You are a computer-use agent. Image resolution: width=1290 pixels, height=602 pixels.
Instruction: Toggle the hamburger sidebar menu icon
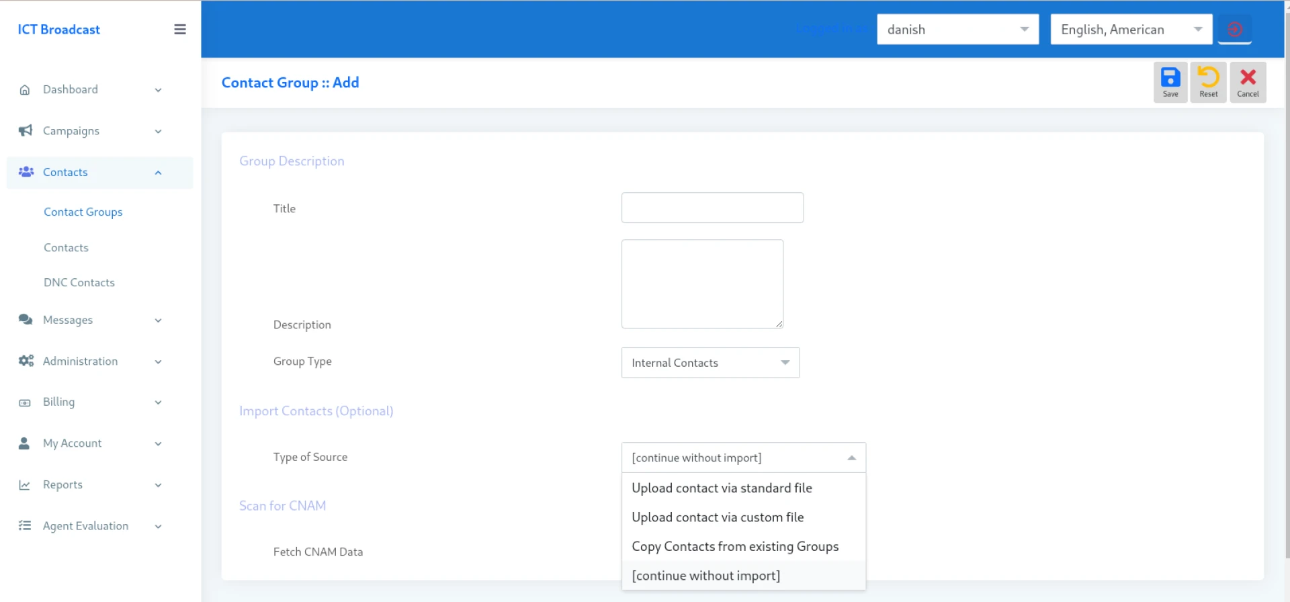[x=180, y=30]
